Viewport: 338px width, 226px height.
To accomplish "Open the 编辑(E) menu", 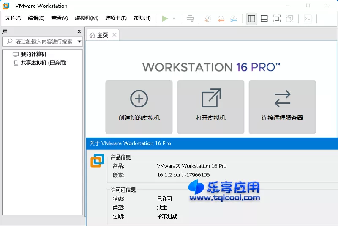I will [x=36, y=18].
